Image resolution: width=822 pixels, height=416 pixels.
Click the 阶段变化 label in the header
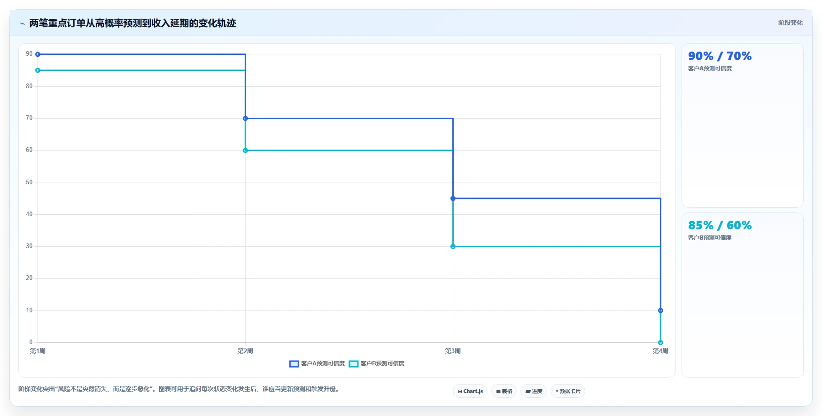click(791, 23)
